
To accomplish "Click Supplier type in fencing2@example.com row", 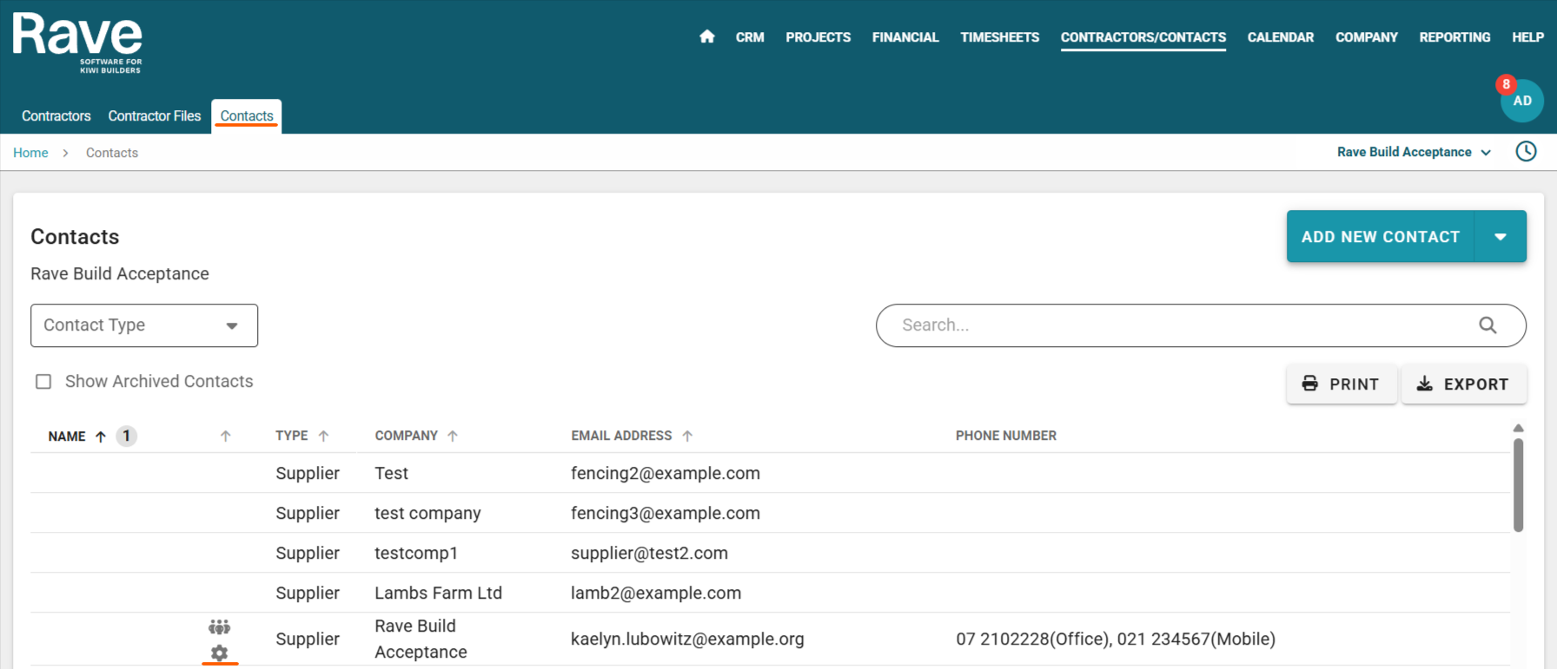I will (x=308, y=474).
